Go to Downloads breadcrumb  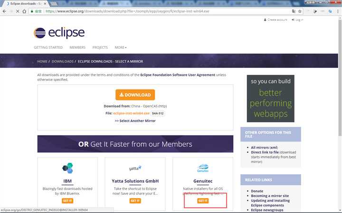63,62
